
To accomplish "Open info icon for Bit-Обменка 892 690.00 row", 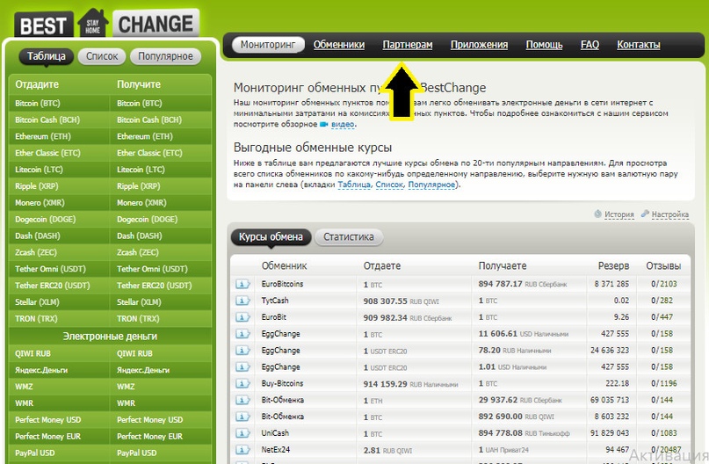I will click(x=242, y=417).
